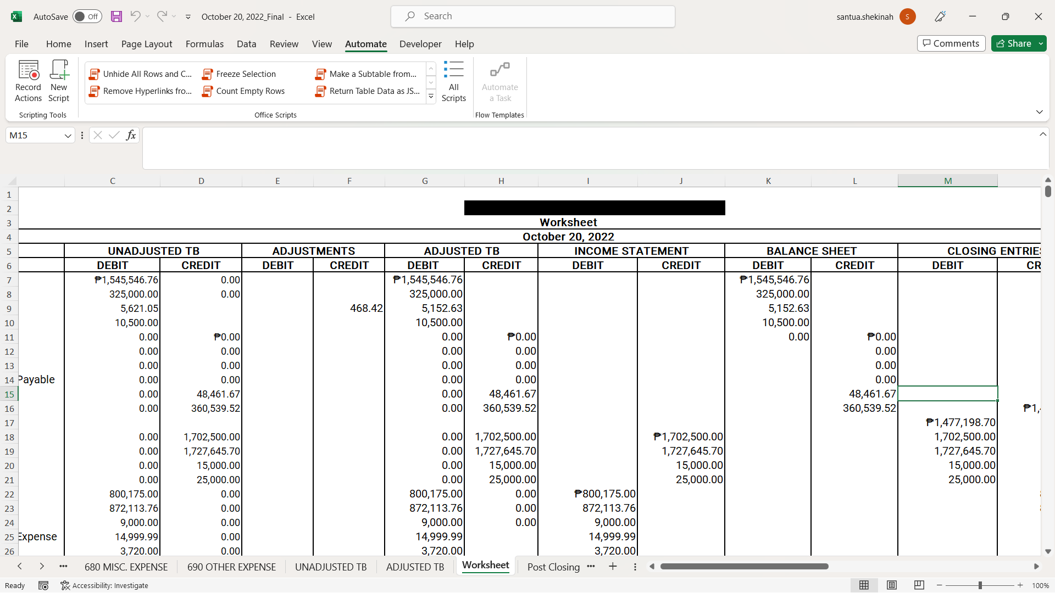This screenshot has height=593, width=1055.
Task: Click Macro recording status icon
Action: tap(43, 585)
